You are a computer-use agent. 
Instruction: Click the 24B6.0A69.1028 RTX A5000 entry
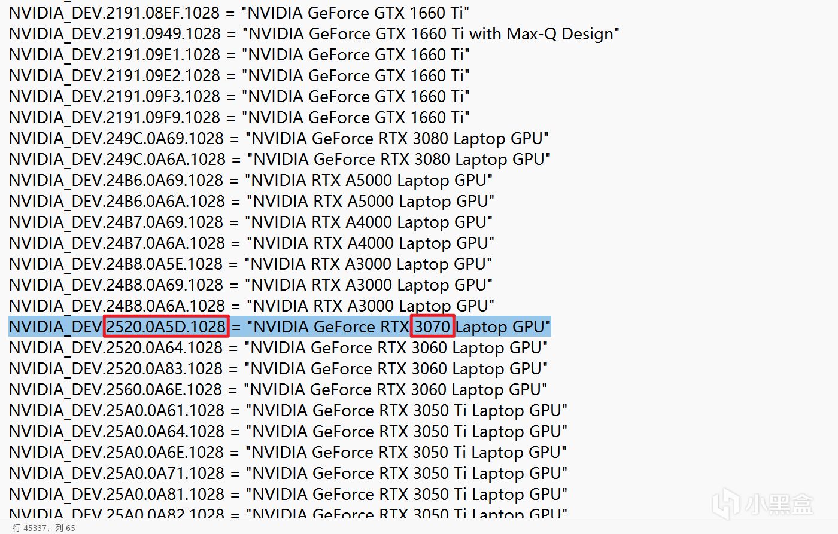[250, 180]
